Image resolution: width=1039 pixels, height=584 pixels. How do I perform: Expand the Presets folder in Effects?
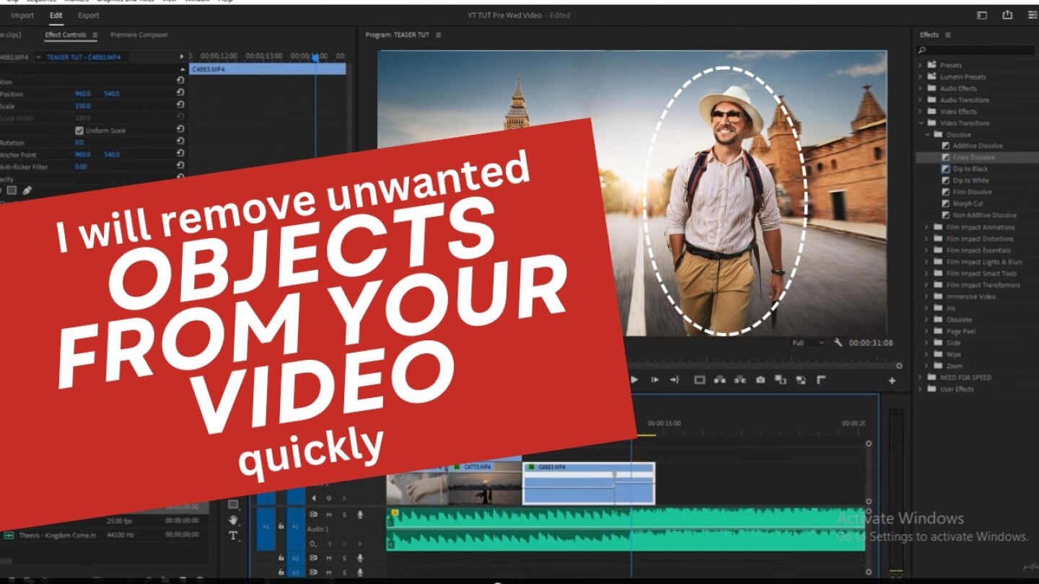(921, 65)
